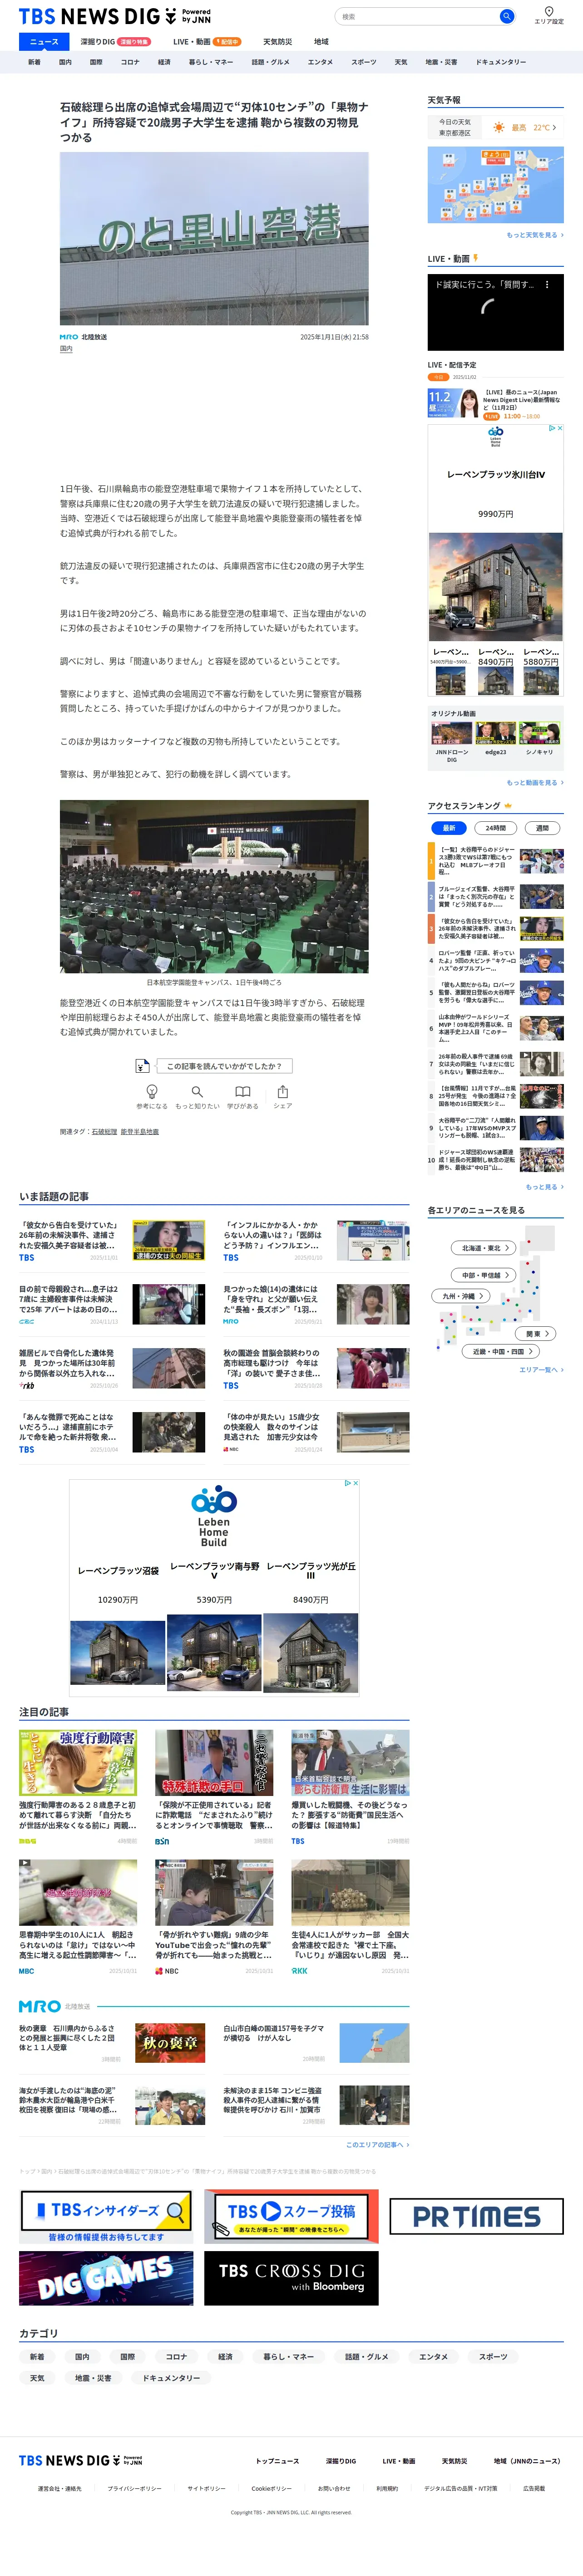Expand Tokyo weather forecast chevron showing 22°C
583x2576 pixels.
554,128
